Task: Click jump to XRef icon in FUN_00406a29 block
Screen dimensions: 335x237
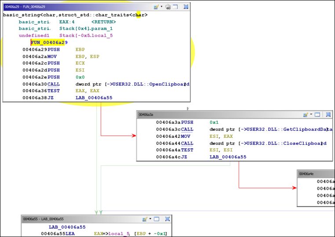Action: point(168,7)
